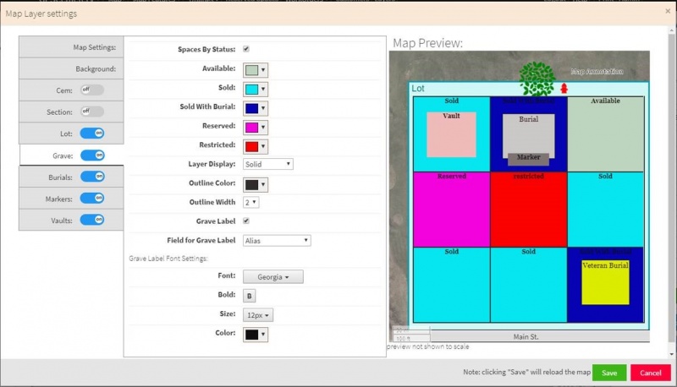The width and height of the screenshot is (677, 387).
Task: Turn off the Lot layer switch
Action: point(92,134)
